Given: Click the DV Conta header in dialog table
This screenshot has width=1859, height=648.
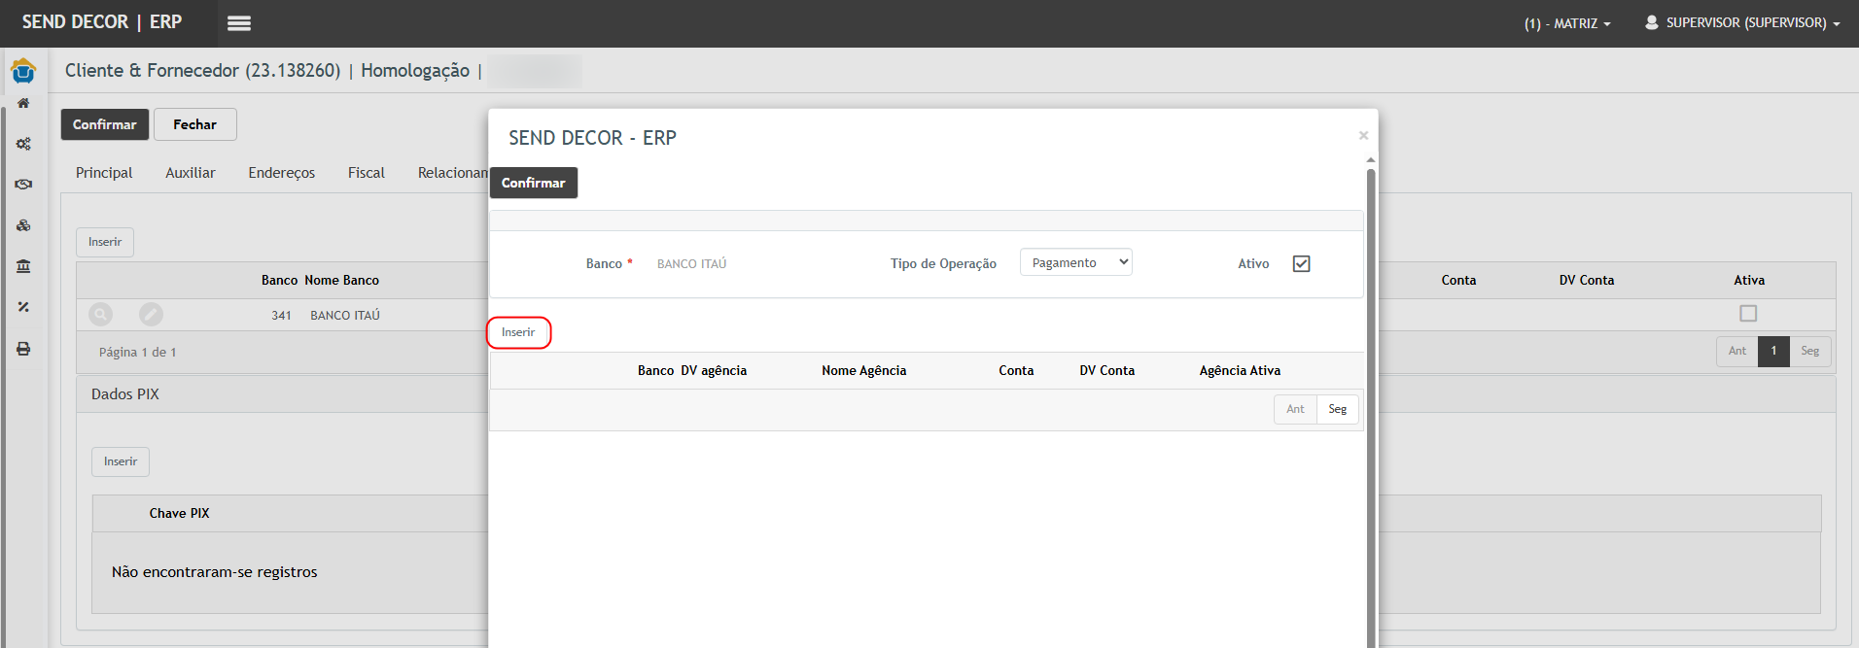Looking at the screenshot, I should pos(1107,370).
